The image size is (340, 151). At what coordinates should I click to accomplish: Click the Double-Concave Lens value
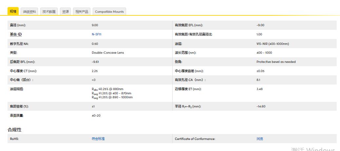coord(108,52)
